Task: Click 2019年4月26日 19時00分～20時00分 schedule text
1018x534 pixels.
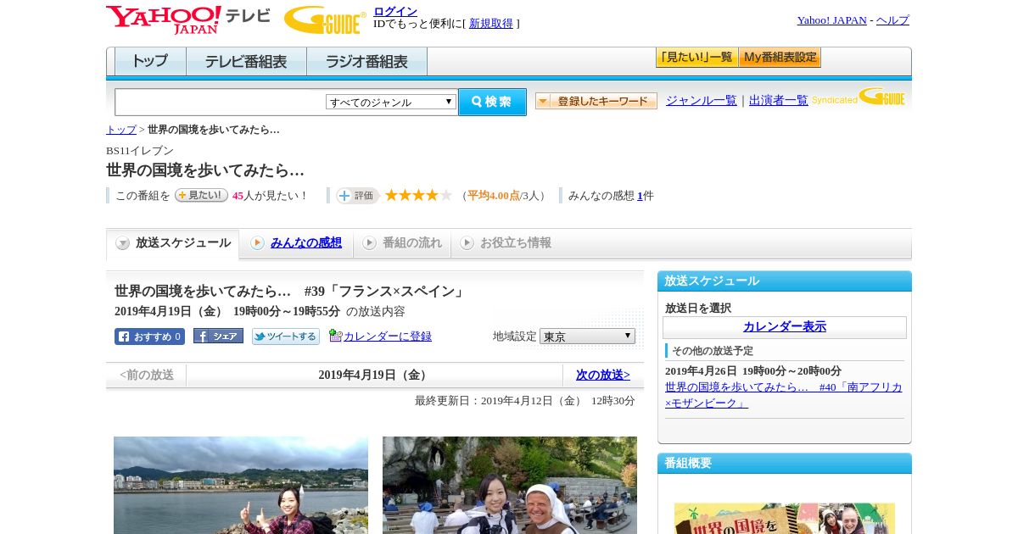Action: tap(753, 371)
